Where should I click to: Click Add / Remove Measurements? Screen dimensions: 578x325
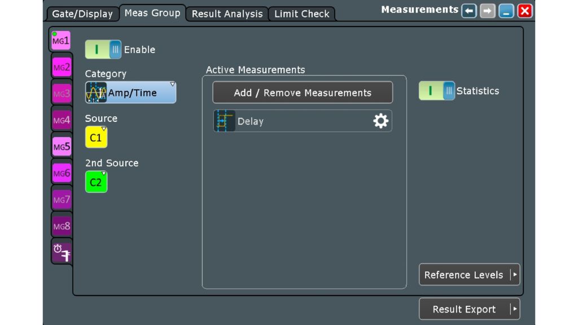[303, 92]
